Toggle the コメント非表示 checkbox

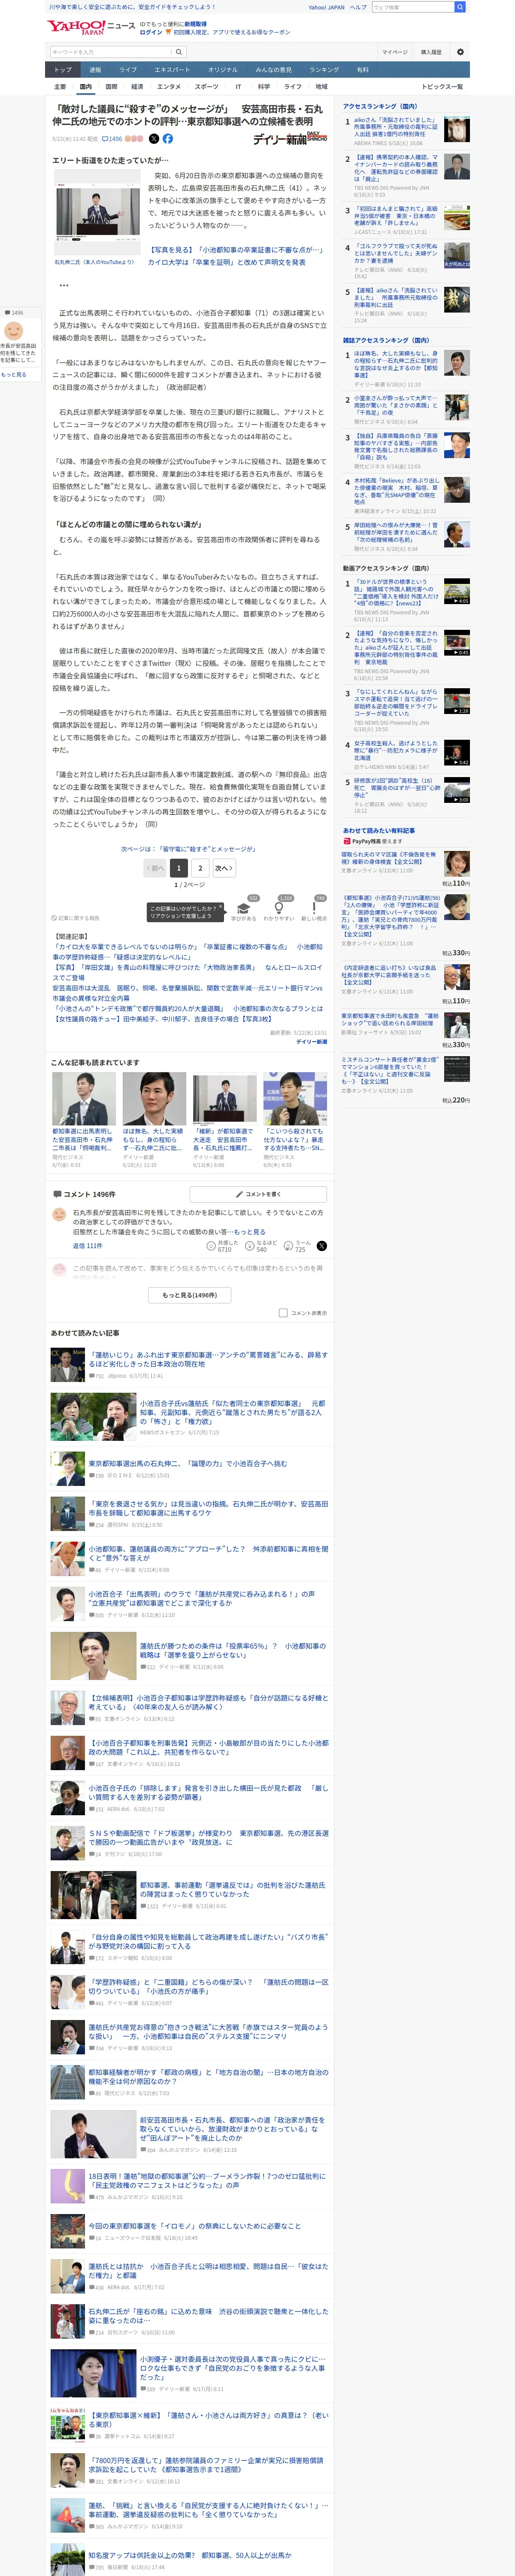pyautogui.click(x=283, y=1313)
